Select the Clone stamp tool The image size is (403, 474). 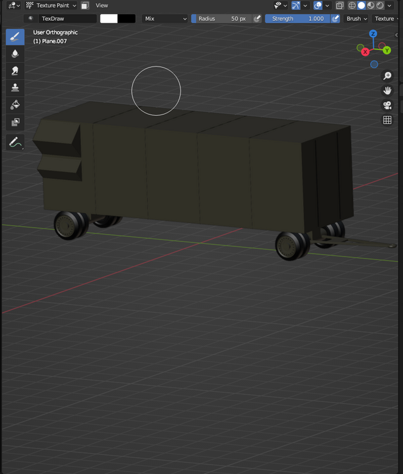(x=15, y=88)
